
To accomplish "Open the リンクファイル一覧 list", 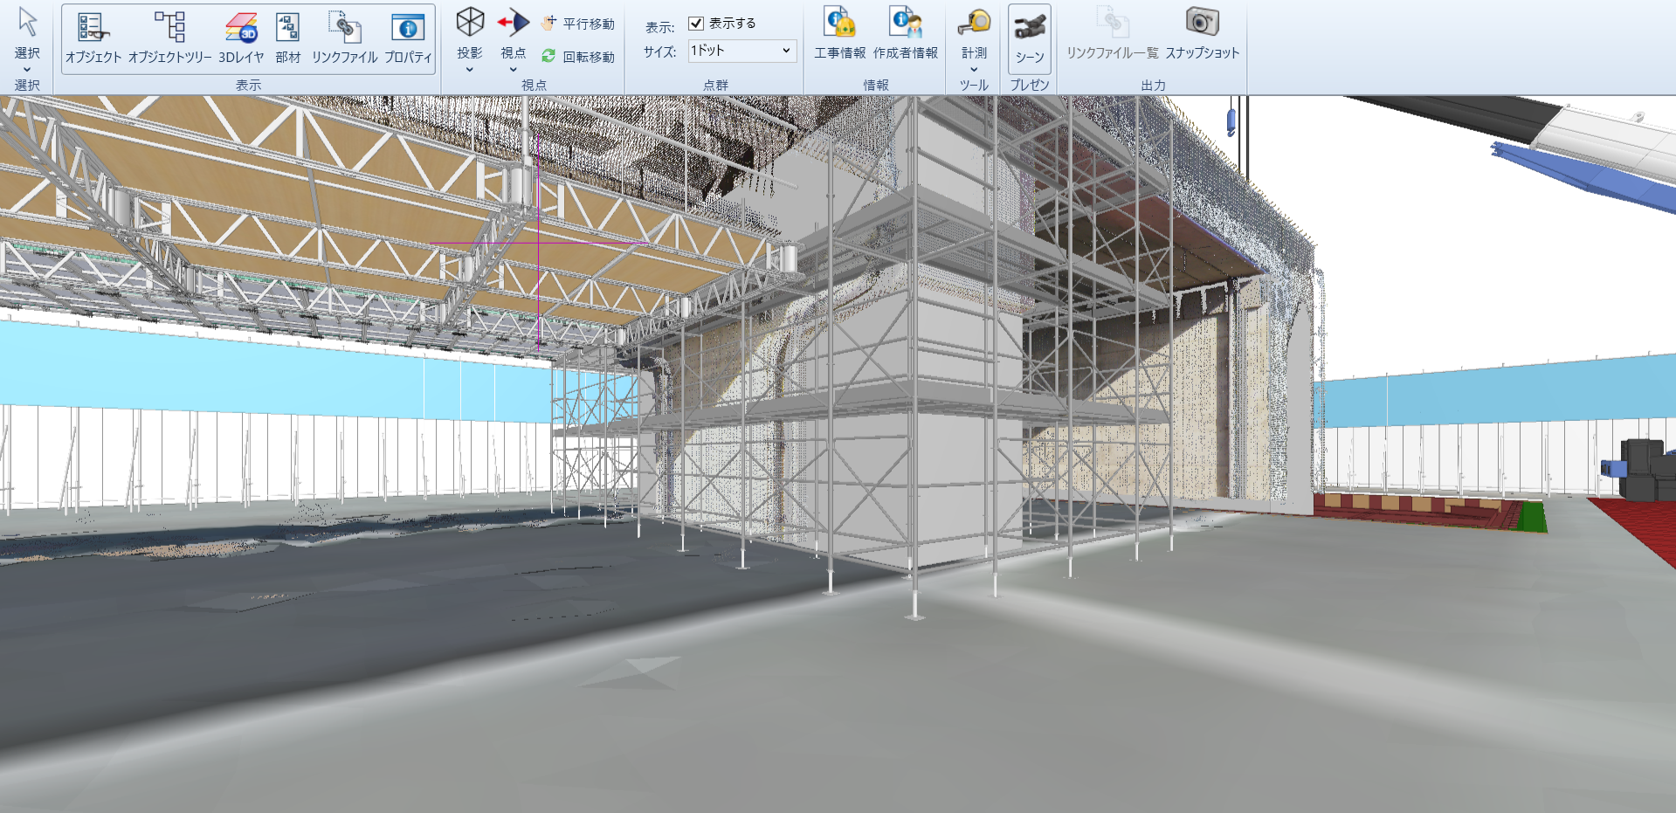I will (1112, 35).
